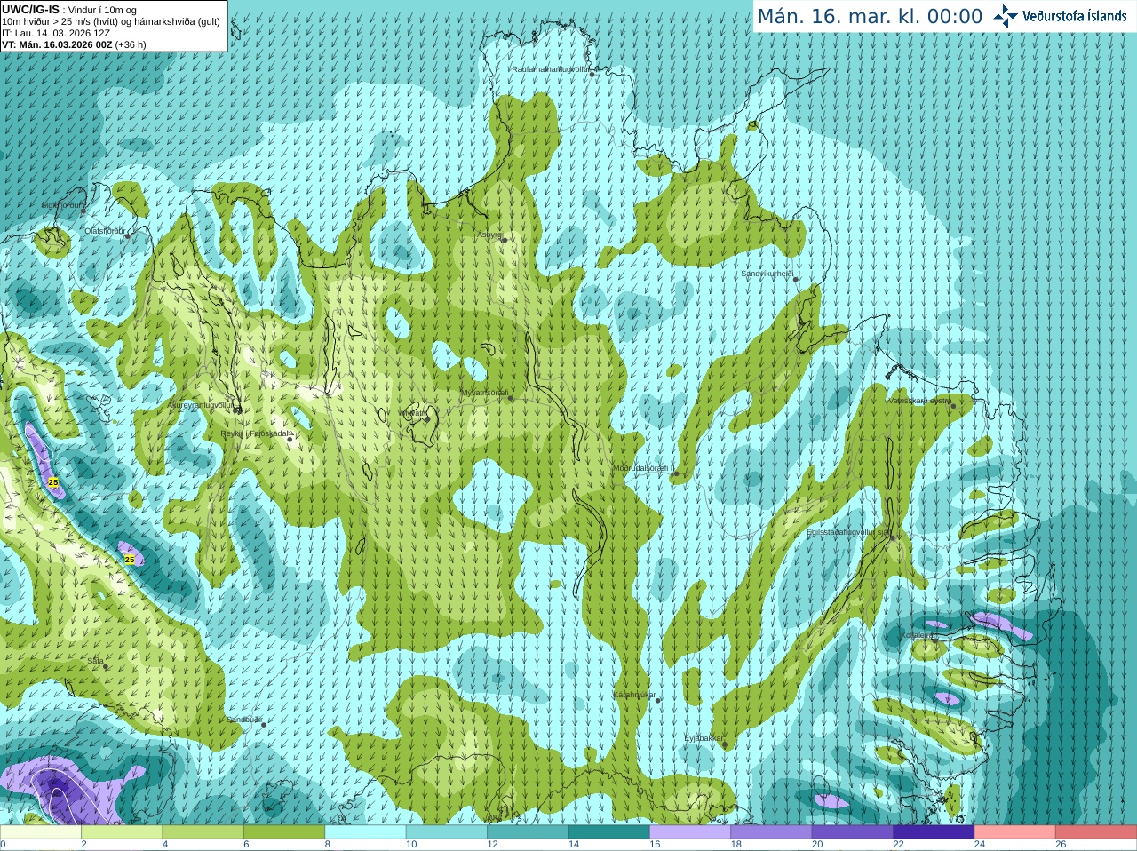
Task: Click the 0–2 m/s palest legend swatch
Action: coord(41,832)
